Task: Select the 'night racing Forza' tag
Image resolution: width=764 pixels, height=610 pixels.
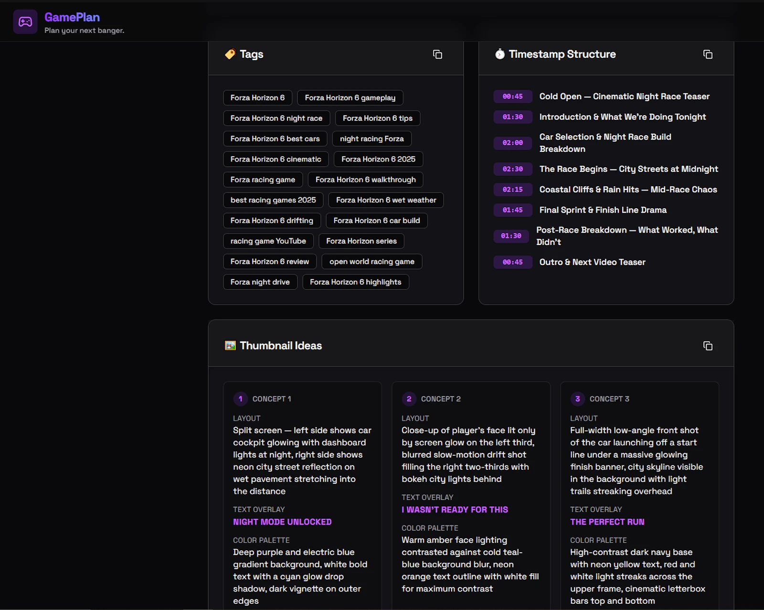Action: [x=372, y=139]
